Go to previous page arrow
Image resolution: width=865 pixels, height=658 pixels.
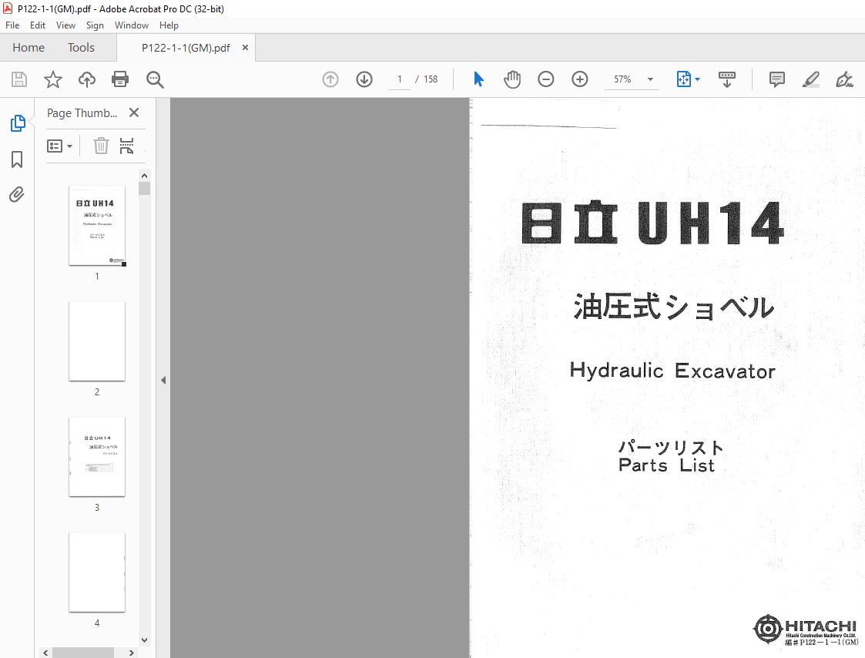tap(330, 79)
